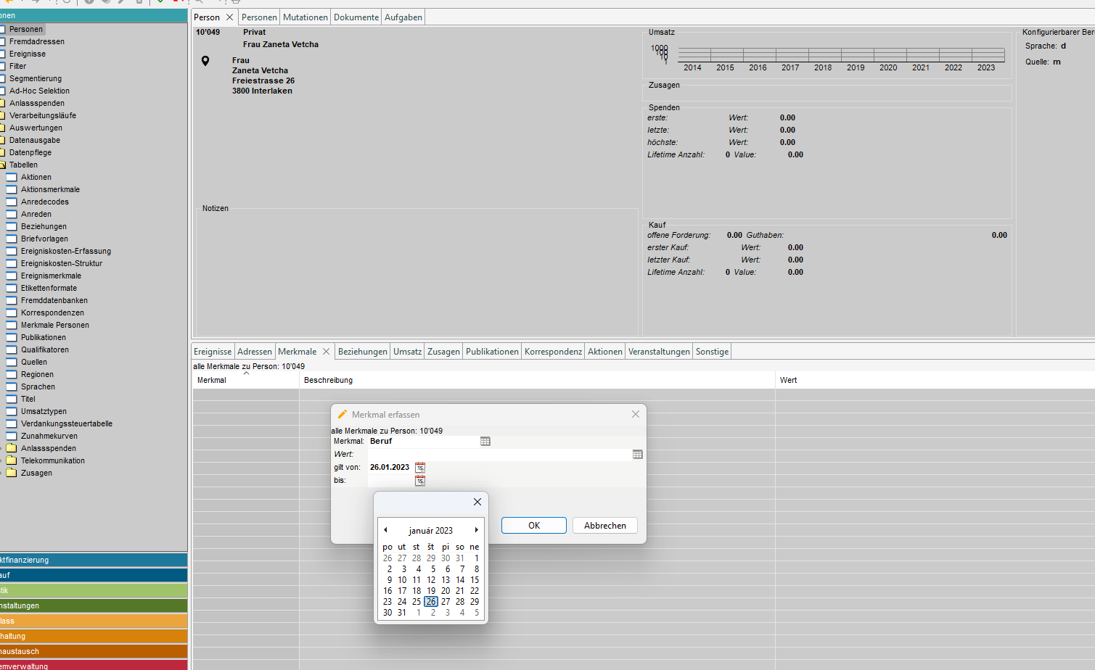Open the Anlassspenden folder under Tabellen
The height and width of the screenshot is (670, 1095).
coord(48,448)
